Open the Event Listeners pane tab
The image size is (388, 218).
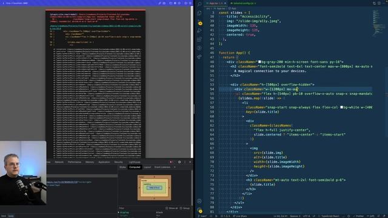[162, 167]
